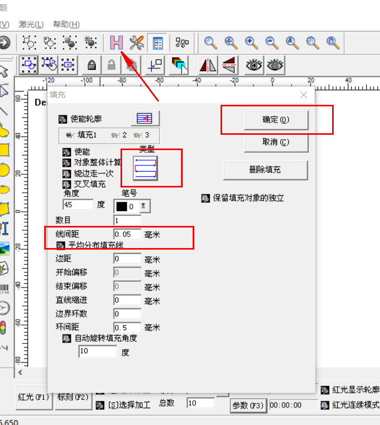Click the show objects eye icon

[254, 65]
